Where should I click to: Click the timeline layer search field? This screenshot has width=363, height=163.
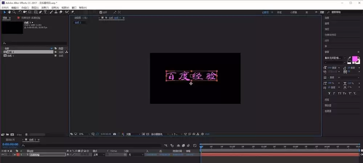click(91, 146)
